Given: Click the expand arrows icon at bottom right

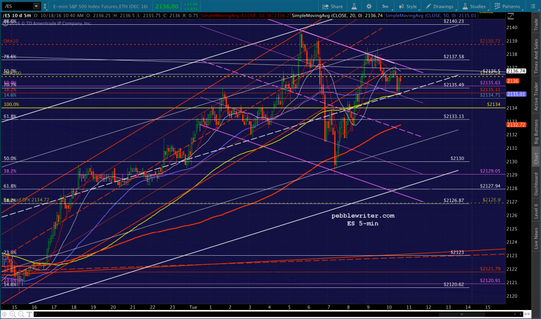Looking at the screenshot, I should point(527,314).
